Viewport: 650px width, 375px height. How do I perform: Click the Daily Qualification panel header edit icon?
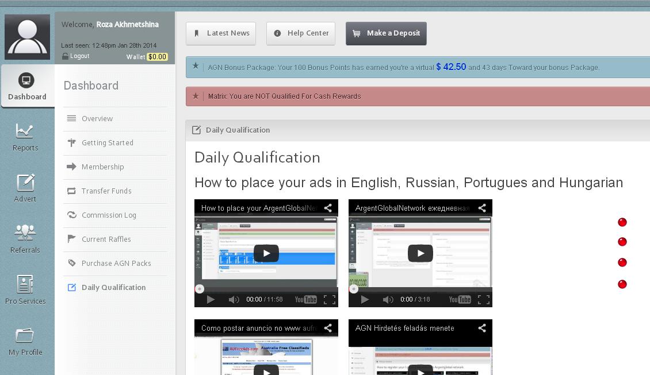(x=197, y=130)
